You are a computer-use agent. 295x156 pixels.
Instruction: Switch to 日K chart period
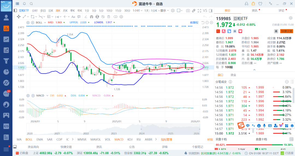point(51,11)
